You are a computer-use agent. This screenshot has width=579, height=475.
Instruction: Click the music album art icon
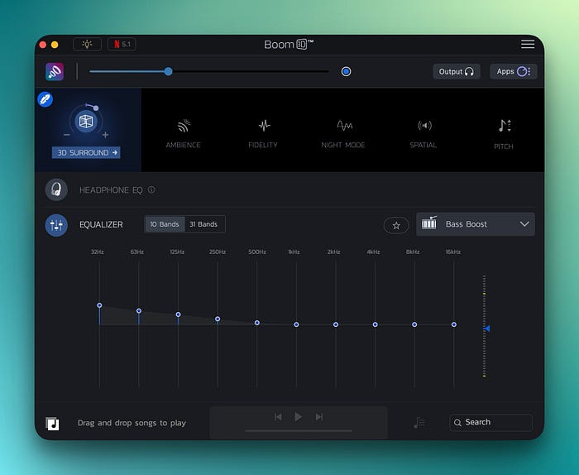[x=52, y=424]
